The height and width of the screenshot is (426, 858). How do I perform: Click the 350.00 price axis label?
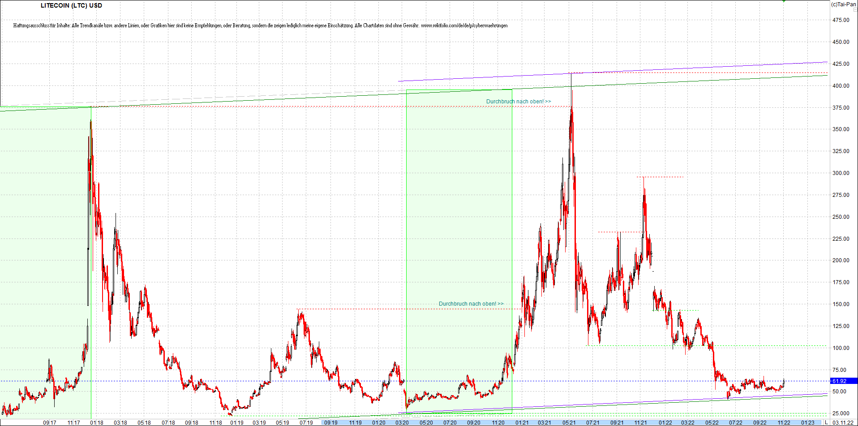coord(841,129)
